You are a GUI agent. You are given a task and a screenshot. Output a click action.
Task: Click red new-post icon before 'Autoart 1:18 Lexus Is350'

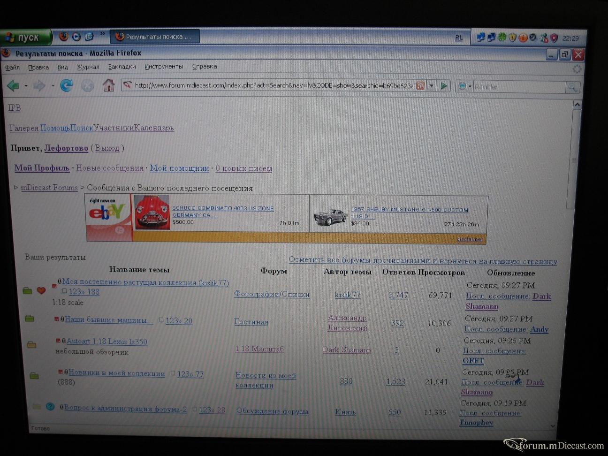click(58, 341)
